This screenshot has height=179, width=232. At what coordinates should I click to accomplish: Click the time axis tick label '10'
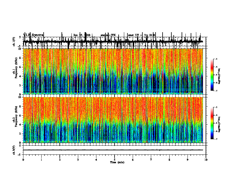click(206, 160)
